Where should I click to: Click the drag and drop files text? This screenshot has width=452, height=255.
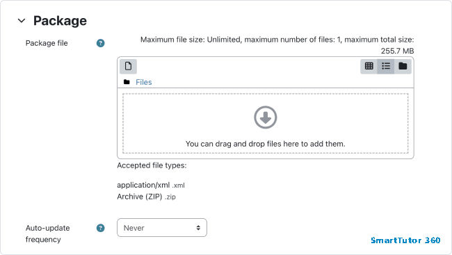click(x=266, y=144)
